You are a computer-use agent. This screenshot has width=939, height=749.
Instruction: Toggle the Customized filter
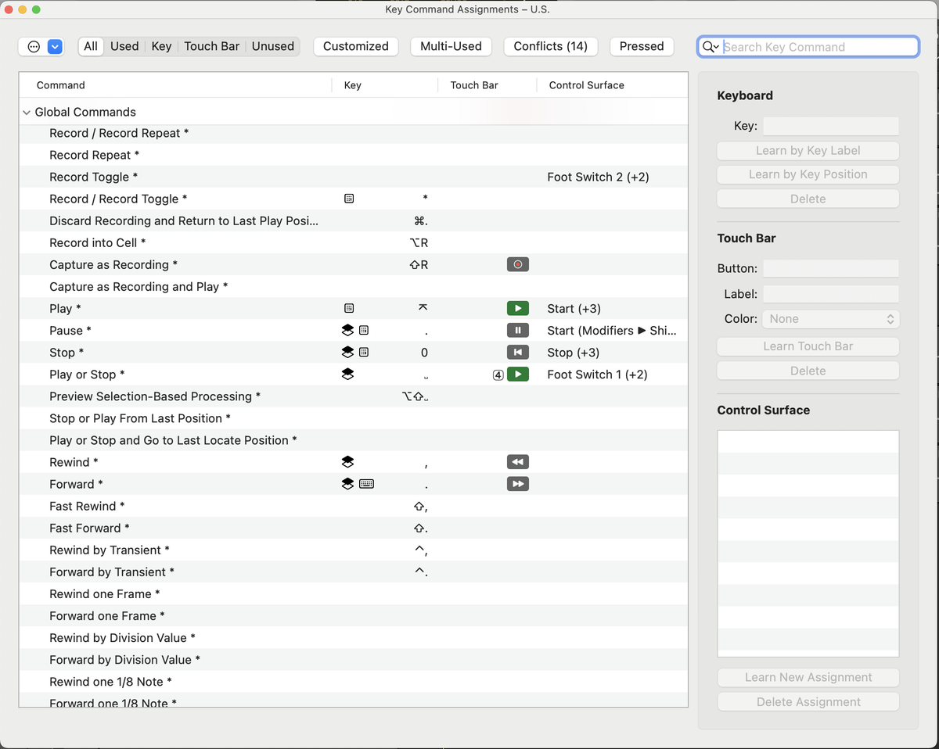coord(355,46)
